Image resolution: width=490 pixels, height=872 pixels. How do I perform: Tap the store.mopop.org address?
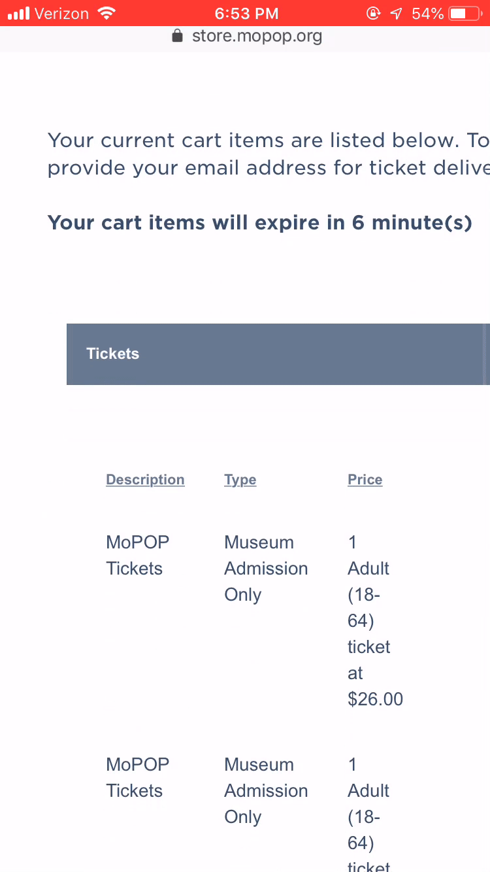257,36
